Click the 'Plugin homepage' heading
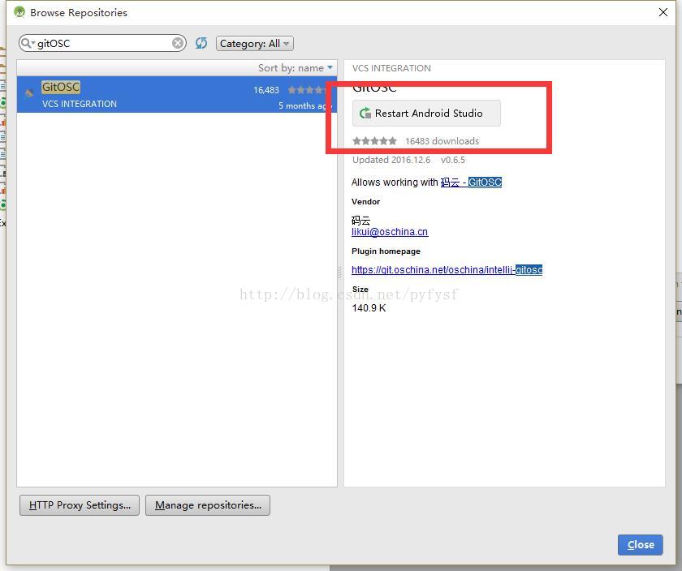This screenshot has height=571, width=682. pos(386,251)
